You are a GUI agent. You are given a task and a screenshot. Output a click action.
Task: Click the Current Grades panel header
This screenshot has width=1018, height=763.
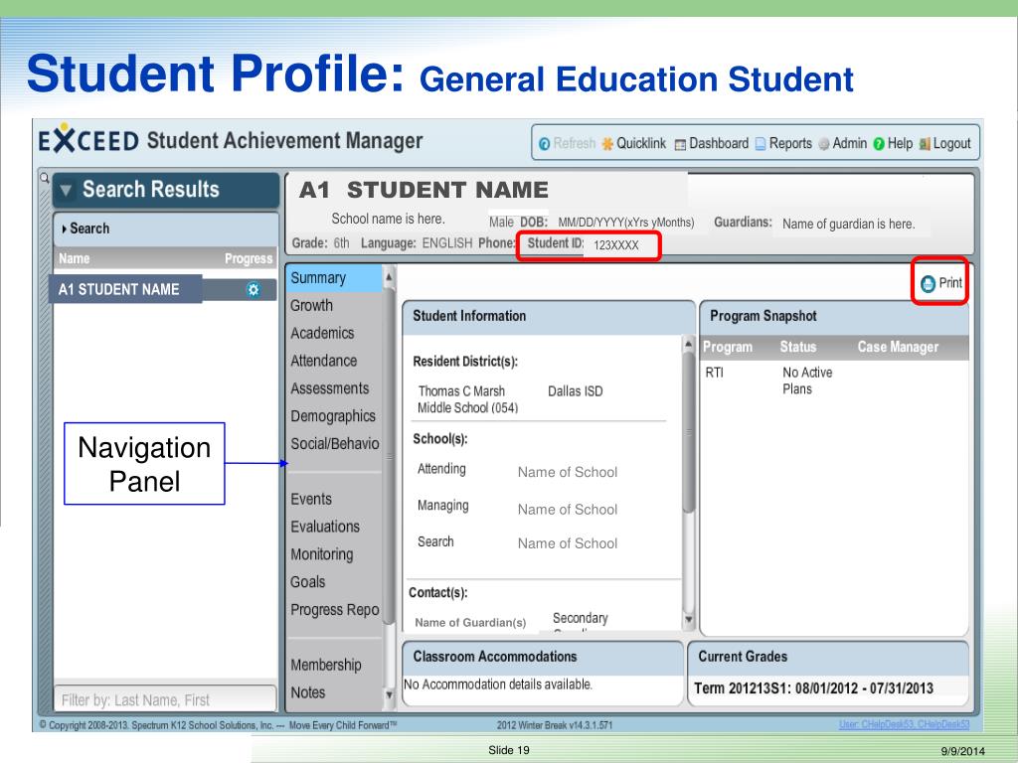tap(828, 658)
